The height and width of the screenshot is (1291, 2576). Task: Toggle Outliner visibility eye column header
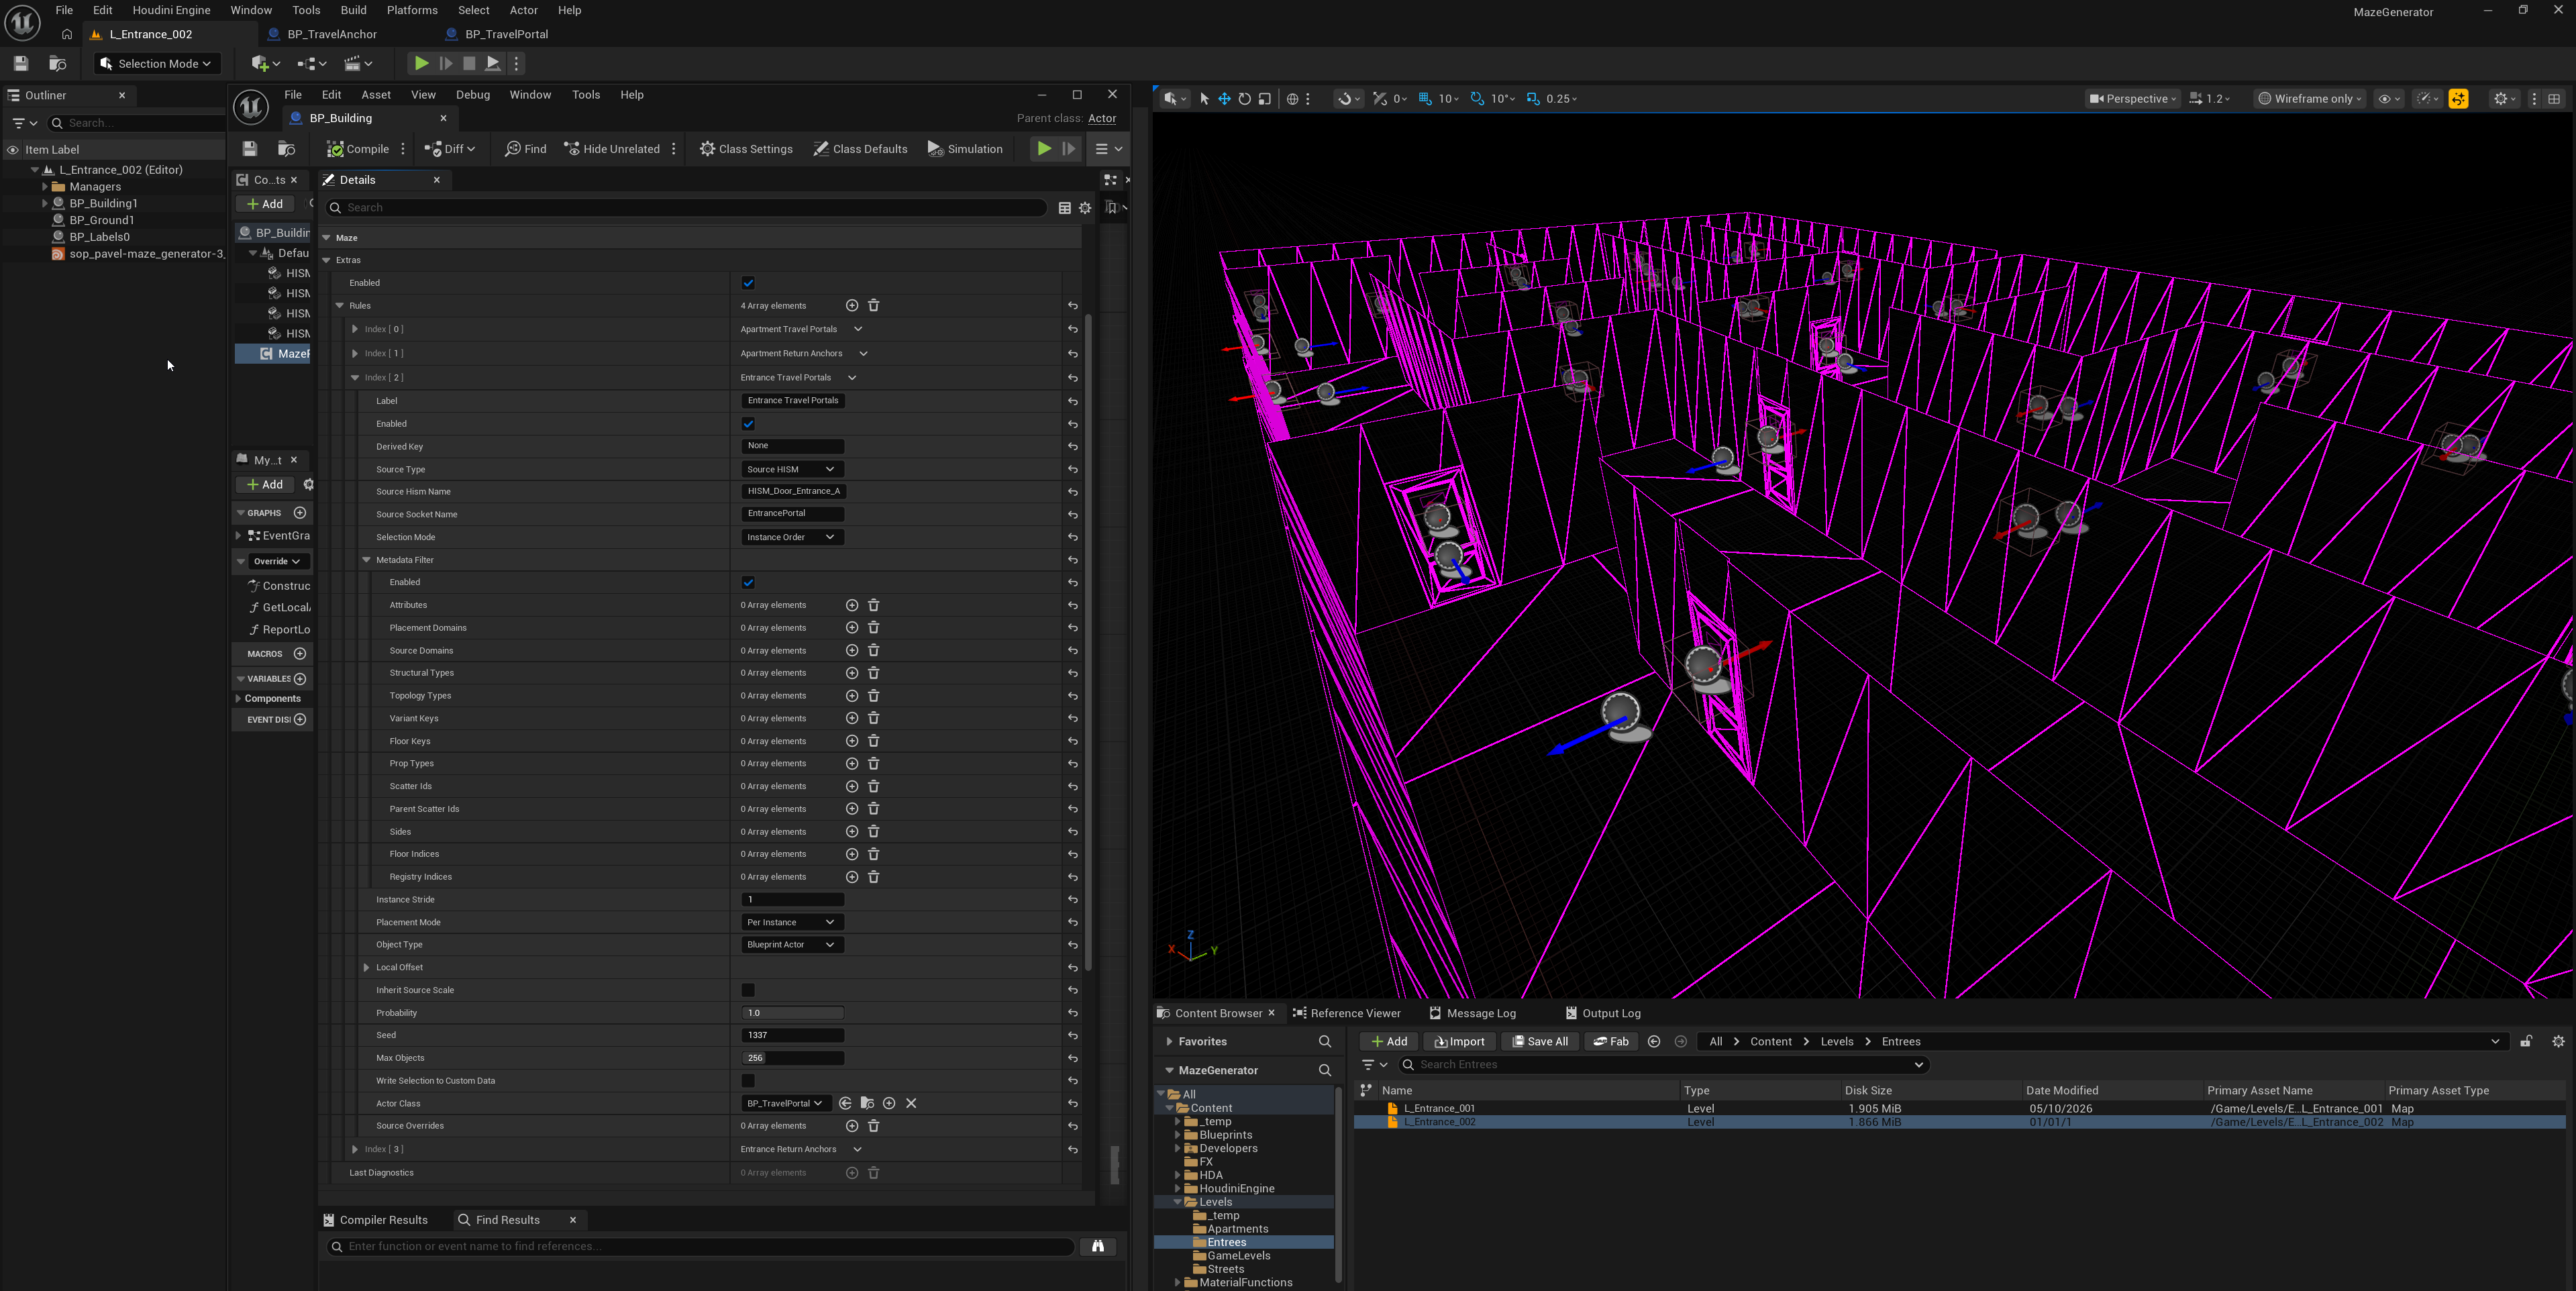coord(13,150)
